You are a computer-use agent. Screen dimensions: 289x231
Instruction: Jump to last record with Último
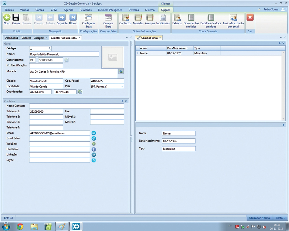tap(73, 18)
